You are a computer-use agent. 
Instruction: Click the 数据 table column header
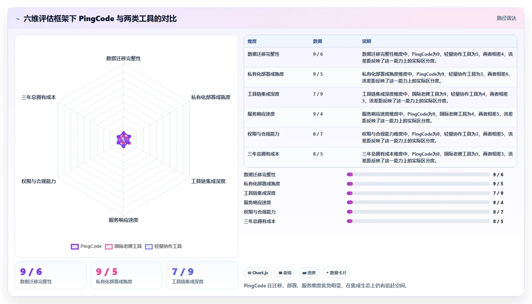pos(317,41)
